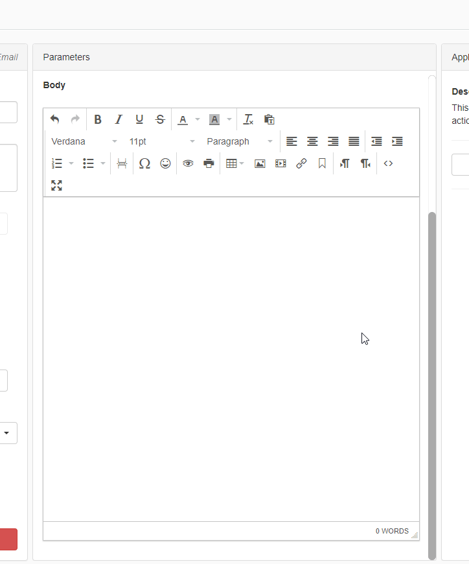Expand the bullet list style menu
The width and height of the screenshot is (469, 564).
coord(103,163)
